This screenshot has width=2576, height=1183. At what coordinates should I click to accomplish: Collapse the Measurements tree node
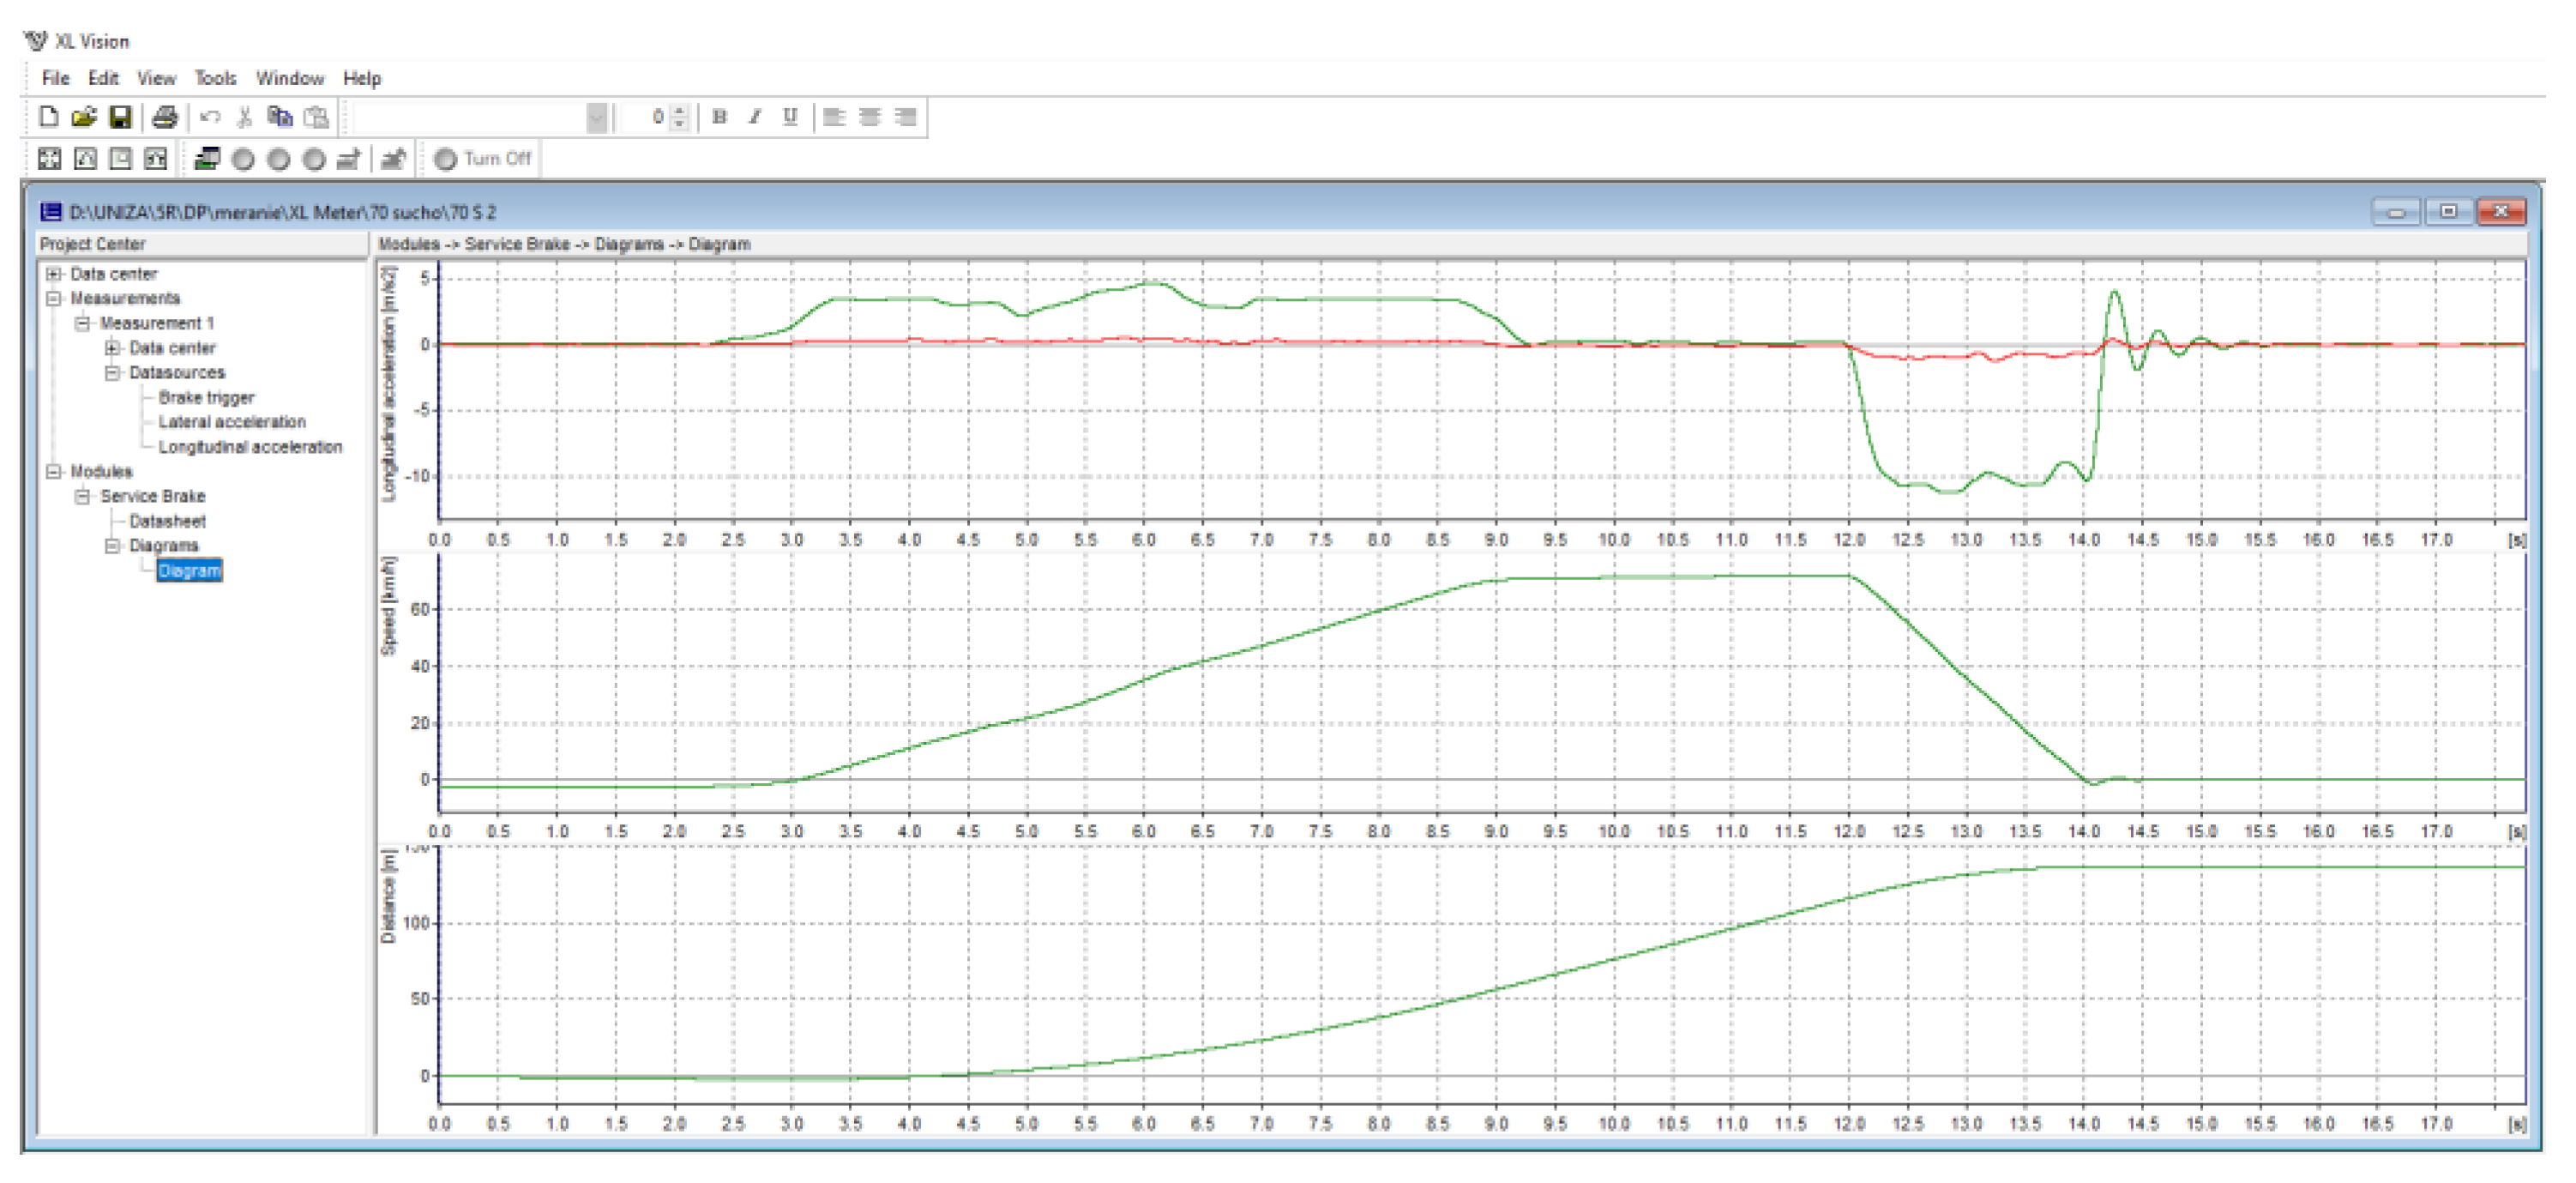[x=54, y=298]
